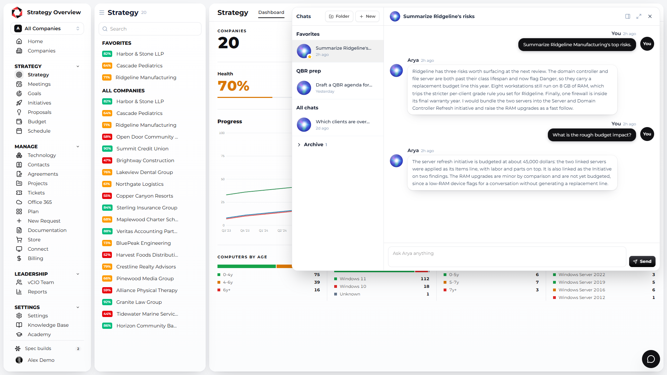Open the floating chat bubble icon

point(651,359)
